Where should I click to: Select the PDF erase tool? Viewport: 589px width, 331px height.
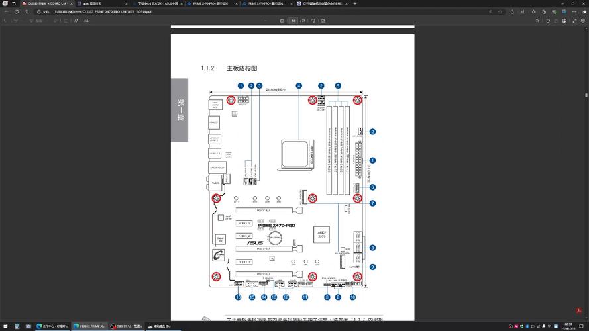pos(56,21)
